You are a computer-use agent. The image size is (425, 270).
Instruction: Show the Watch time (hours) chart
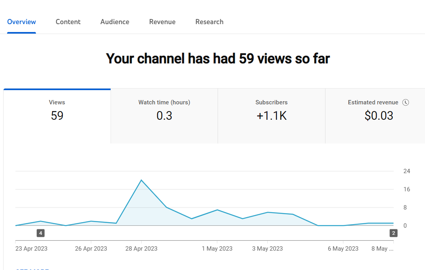coord(164,116)
